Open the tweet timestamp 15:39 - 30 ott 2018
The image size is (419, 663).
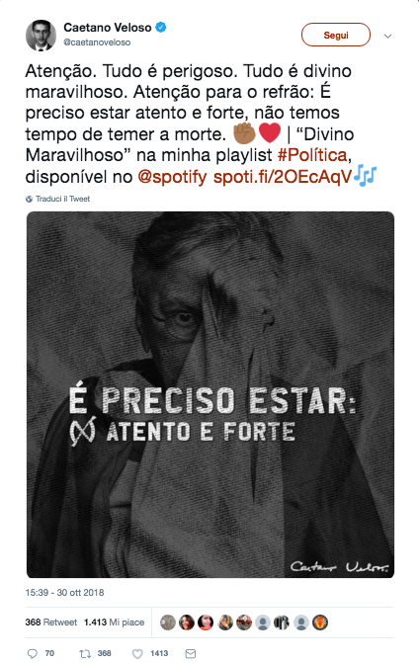point(64,593)
